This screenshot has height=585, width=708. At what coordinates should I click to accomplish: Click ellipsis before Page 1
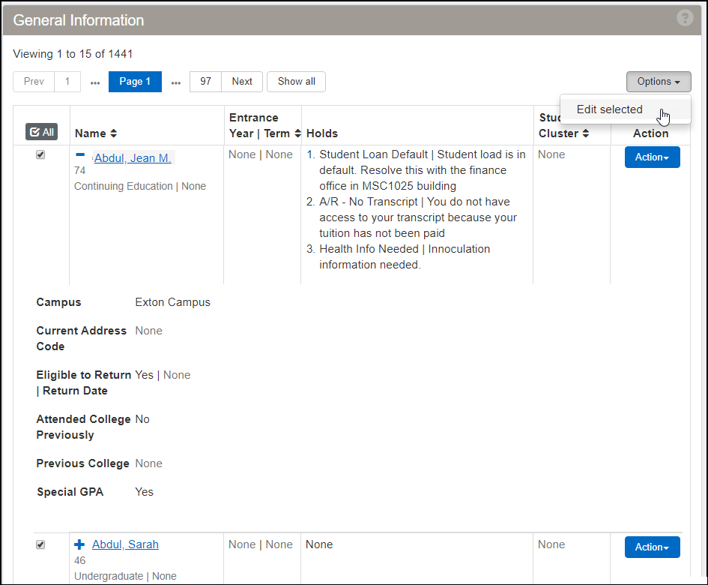[95, 82]
